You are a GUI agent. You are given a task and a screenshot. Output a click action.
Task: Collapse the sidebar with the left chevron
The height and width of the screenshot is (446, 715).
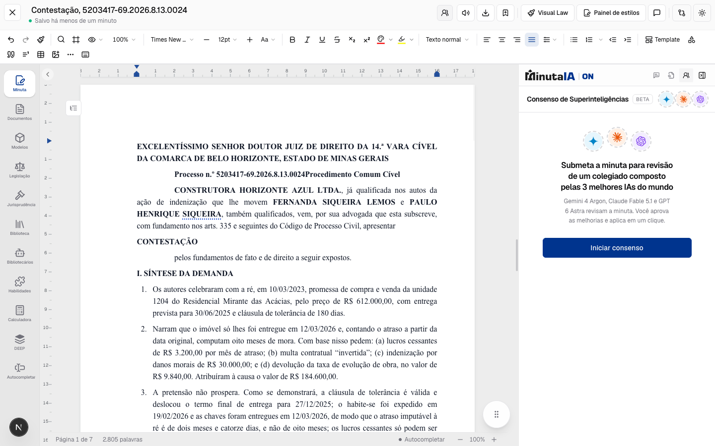(x=48, y=74)
